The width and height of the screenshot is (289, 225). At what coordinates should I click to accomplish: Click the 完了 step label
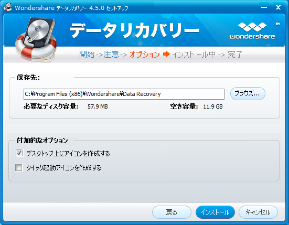pyautogui.click(x=235, y=55)
